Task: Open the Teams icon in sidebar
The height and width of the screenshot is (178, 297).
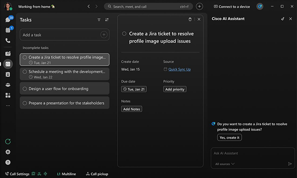Action: click(8, 85)
